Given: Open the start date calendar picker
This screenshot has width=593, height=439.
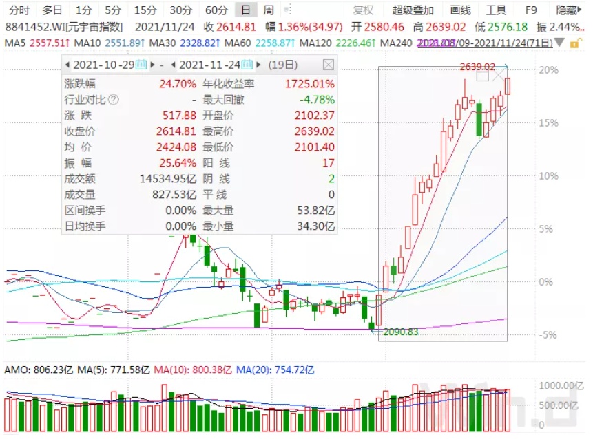Looking at the screenshot, I should pos(141,65).
